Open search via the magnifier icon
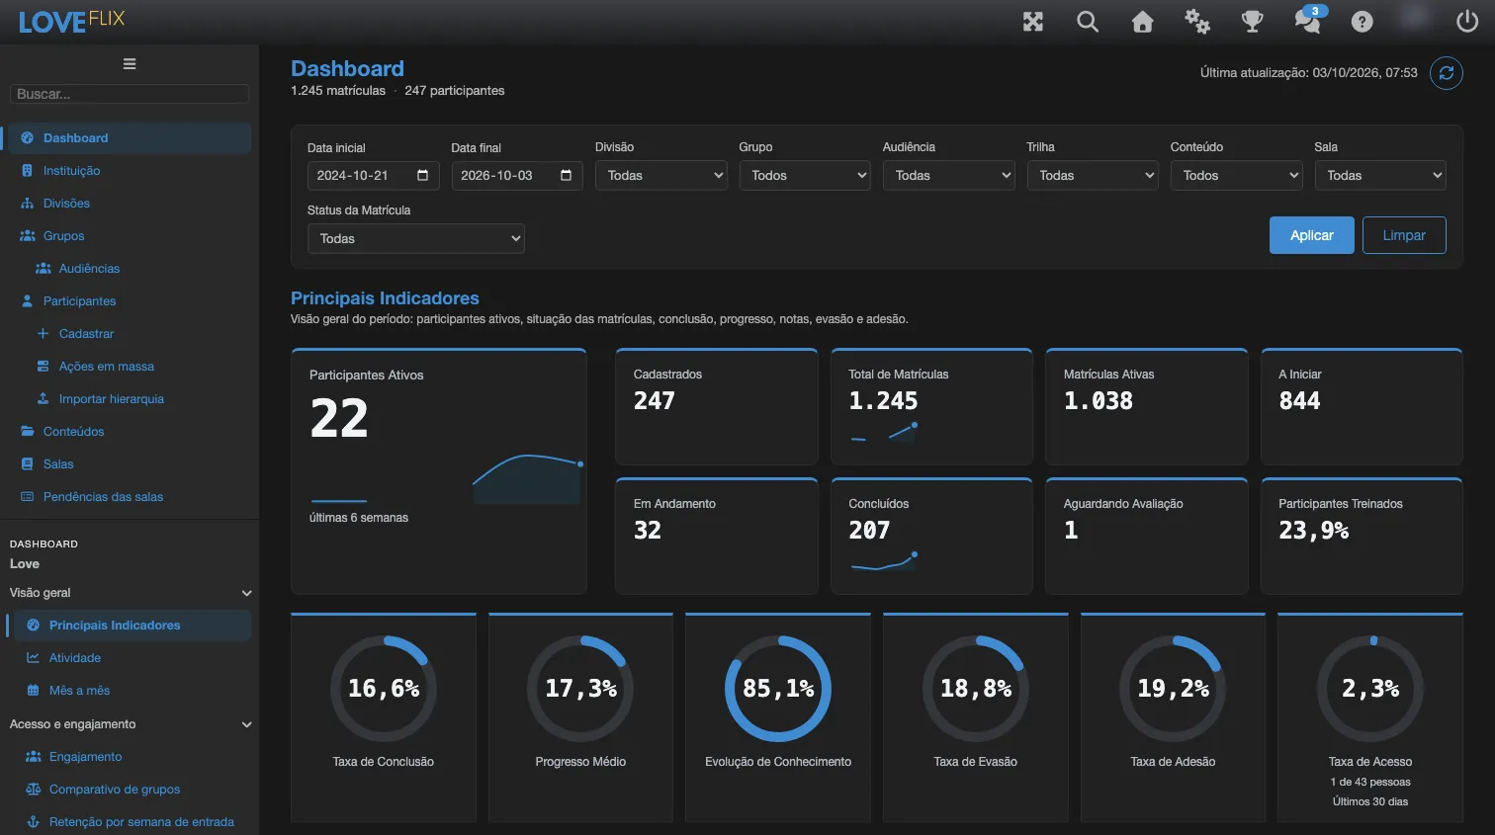The height and width of the screenshot is (835, 1495). point(1088,22)
